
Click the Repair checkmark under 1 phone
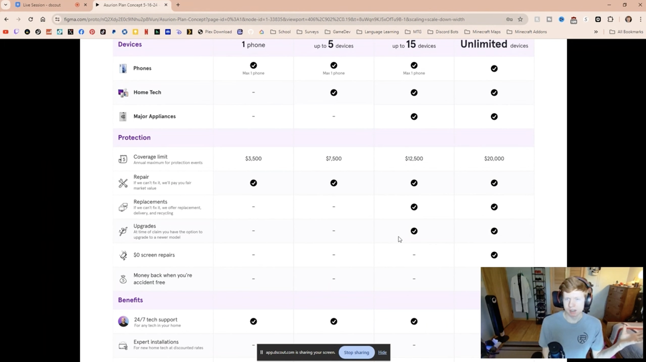coord(253,183)
